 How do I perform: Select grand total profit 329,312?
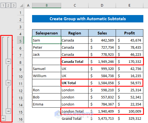(129, 118)
